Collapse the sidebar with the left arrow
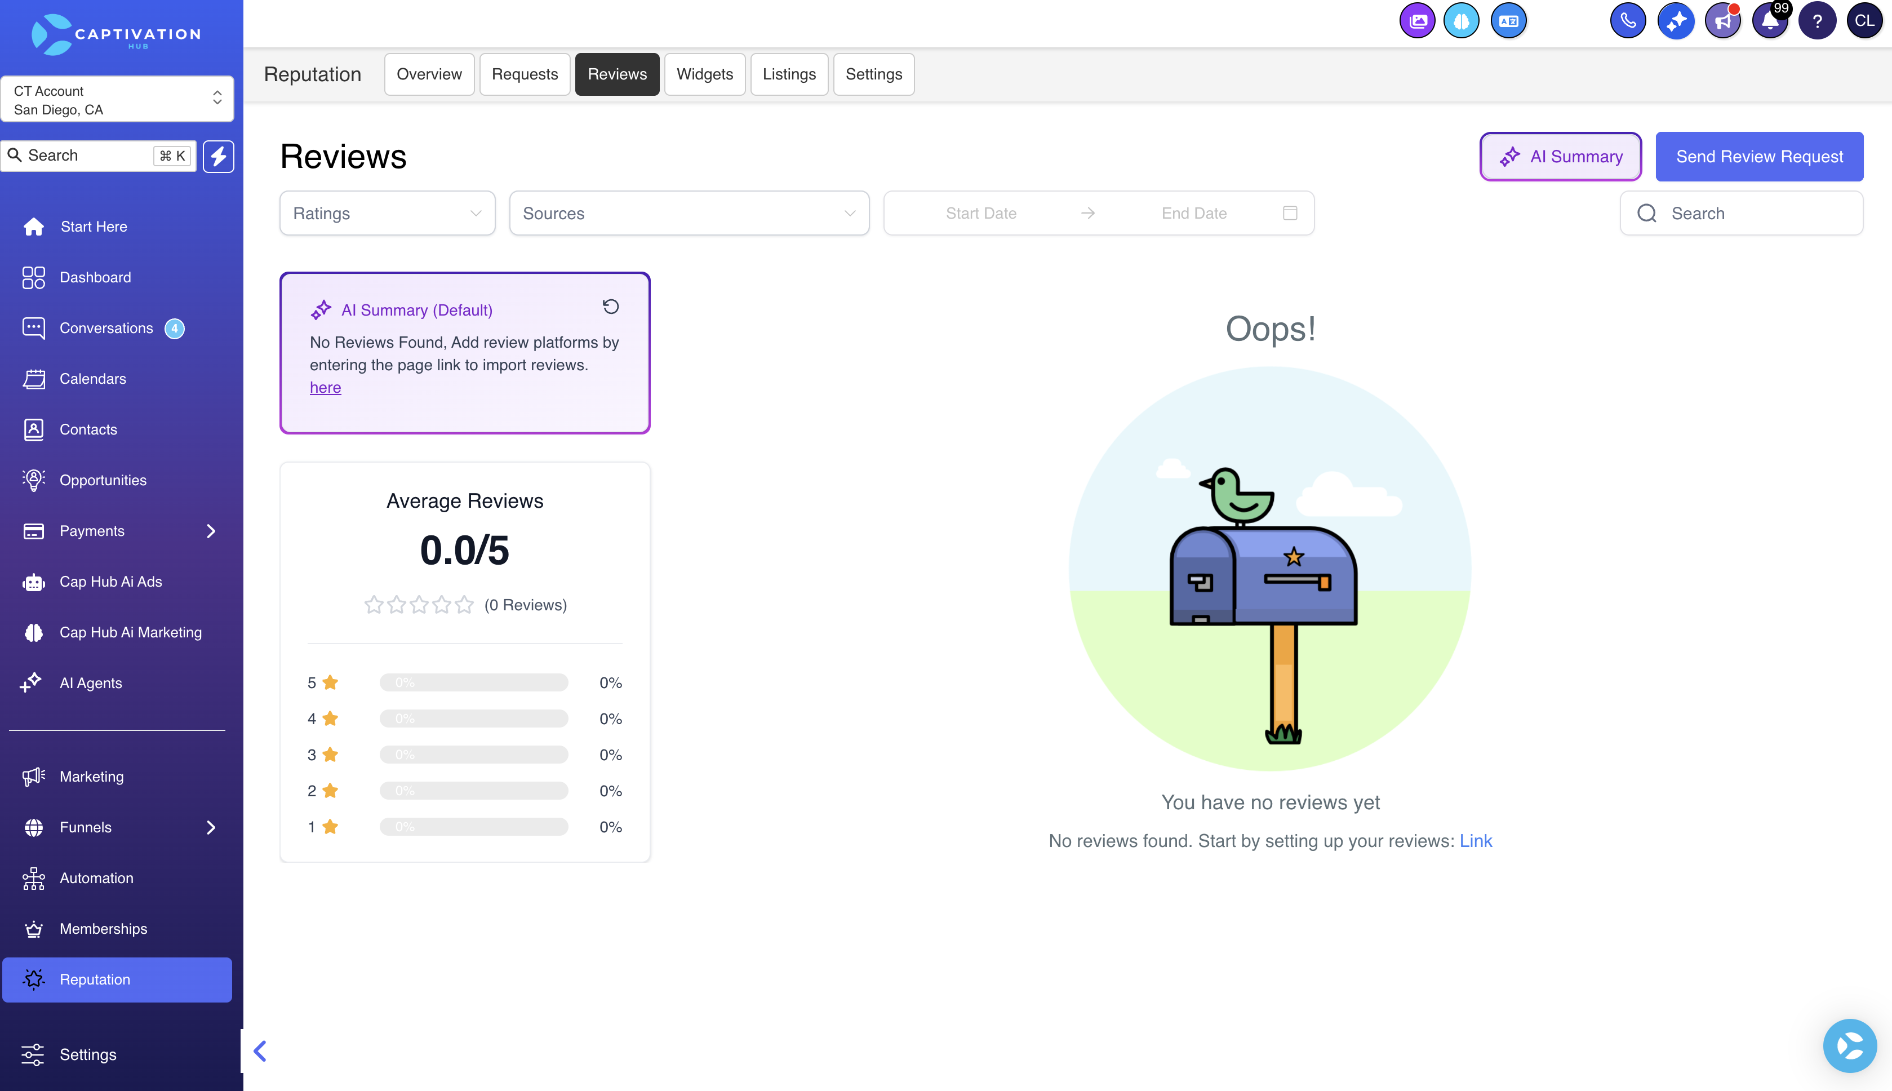Image resolution: width=1892 pixels, height=1091 pixels. tap(260, 1050)
